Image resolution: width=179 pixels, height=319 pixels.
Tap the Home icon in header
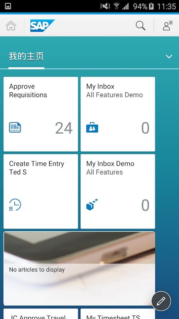click(x=11, y=26)
